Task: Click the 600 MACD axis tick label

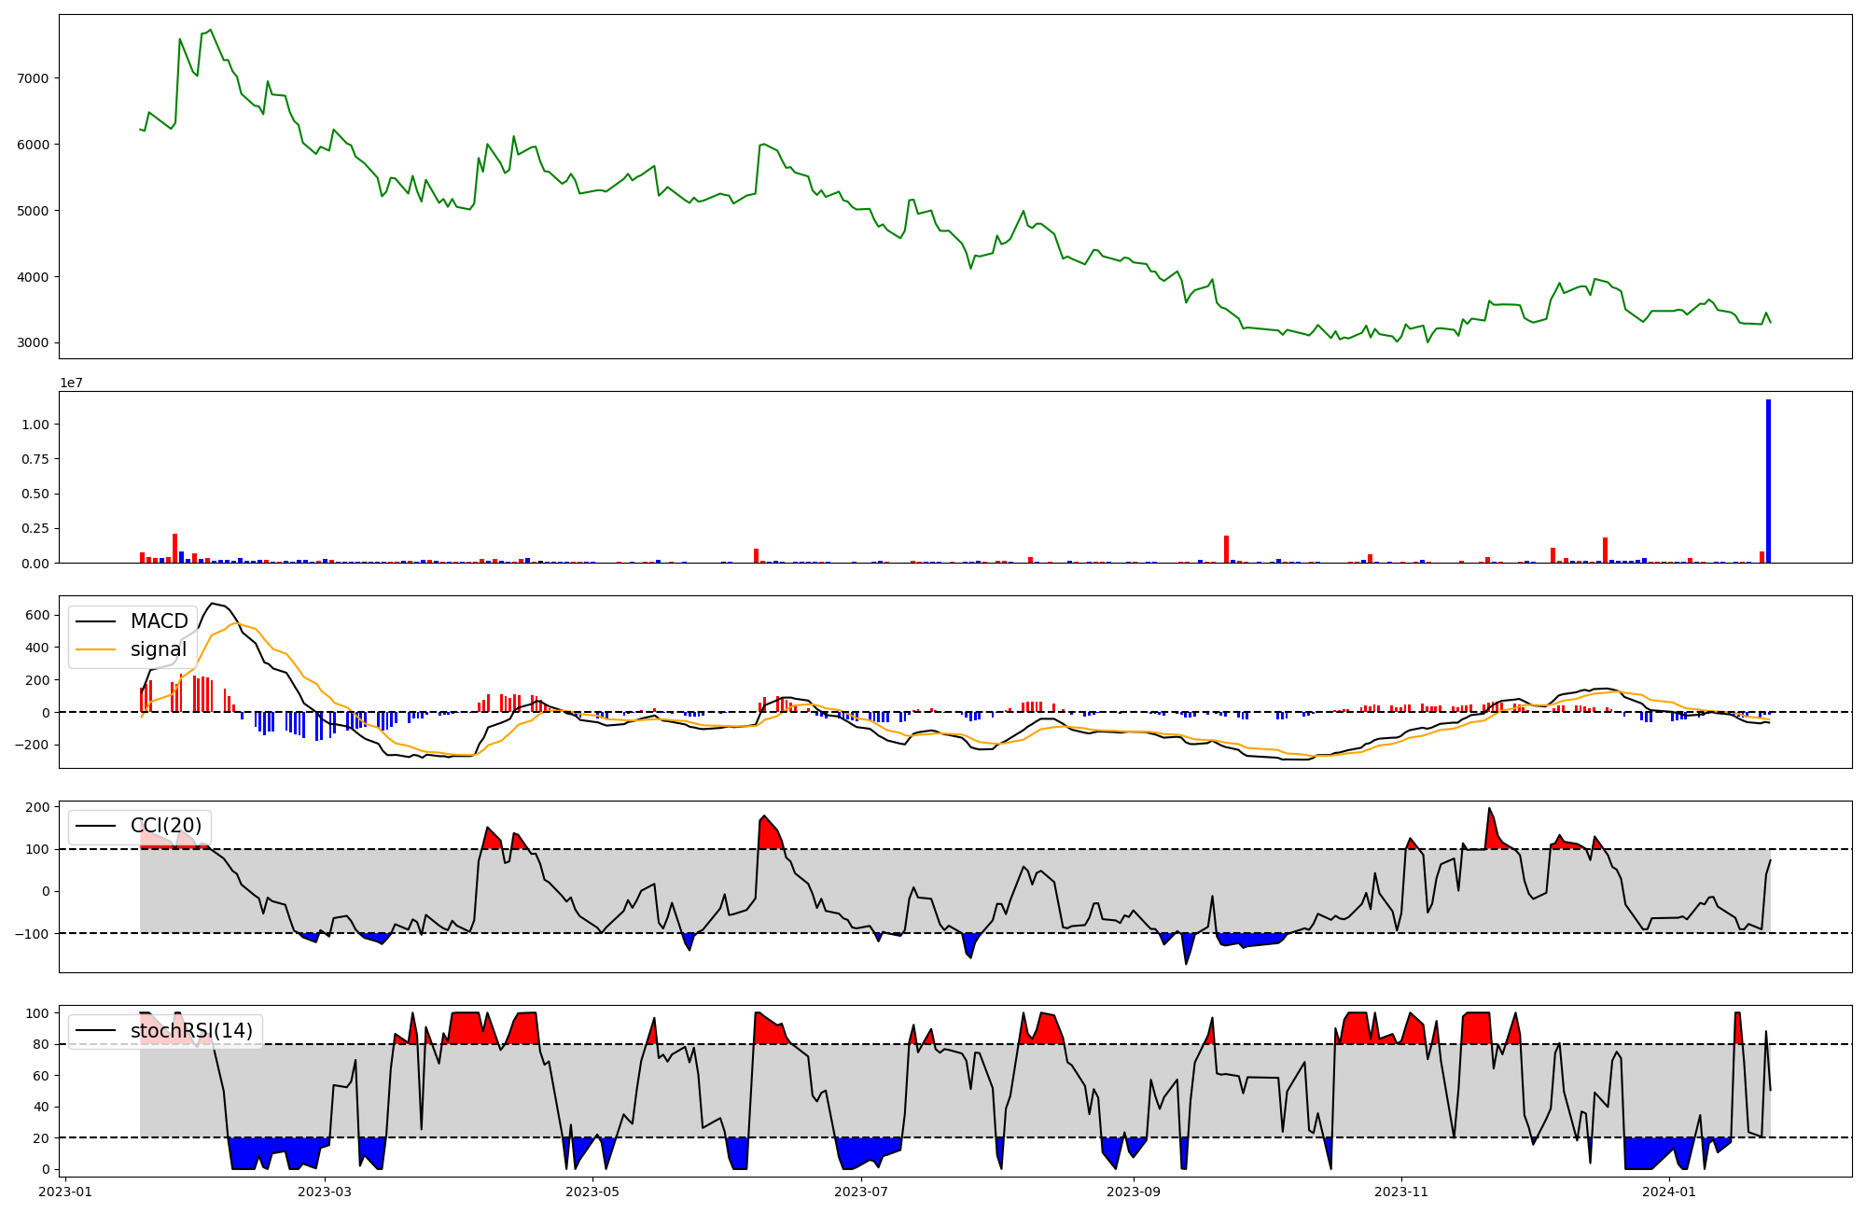Action: [x=38, y=615]
